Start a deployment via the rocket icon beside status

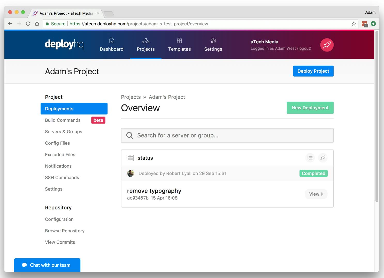(x=323, y=158)
